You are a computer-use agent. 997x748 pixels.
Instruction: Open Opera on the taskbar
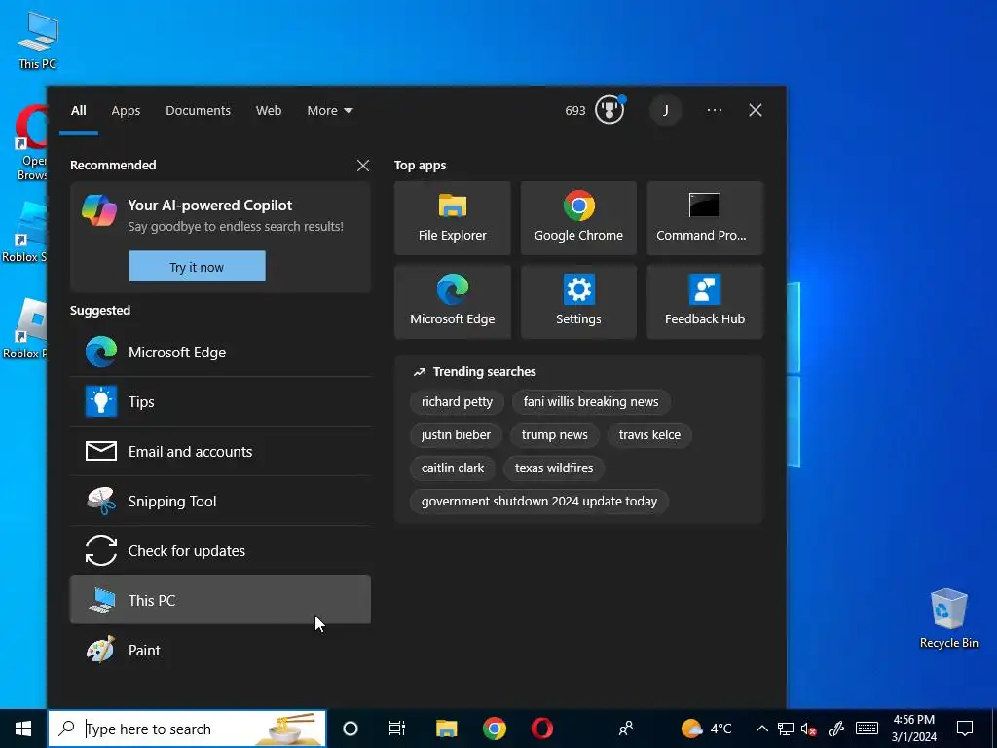pyautogui.click(x=541, y=729)
